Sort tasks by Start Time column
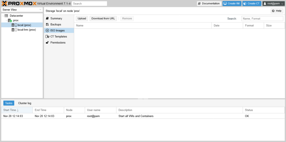This screenshot has height=142, width=286. pyautogui.click(x=17, y=110)
